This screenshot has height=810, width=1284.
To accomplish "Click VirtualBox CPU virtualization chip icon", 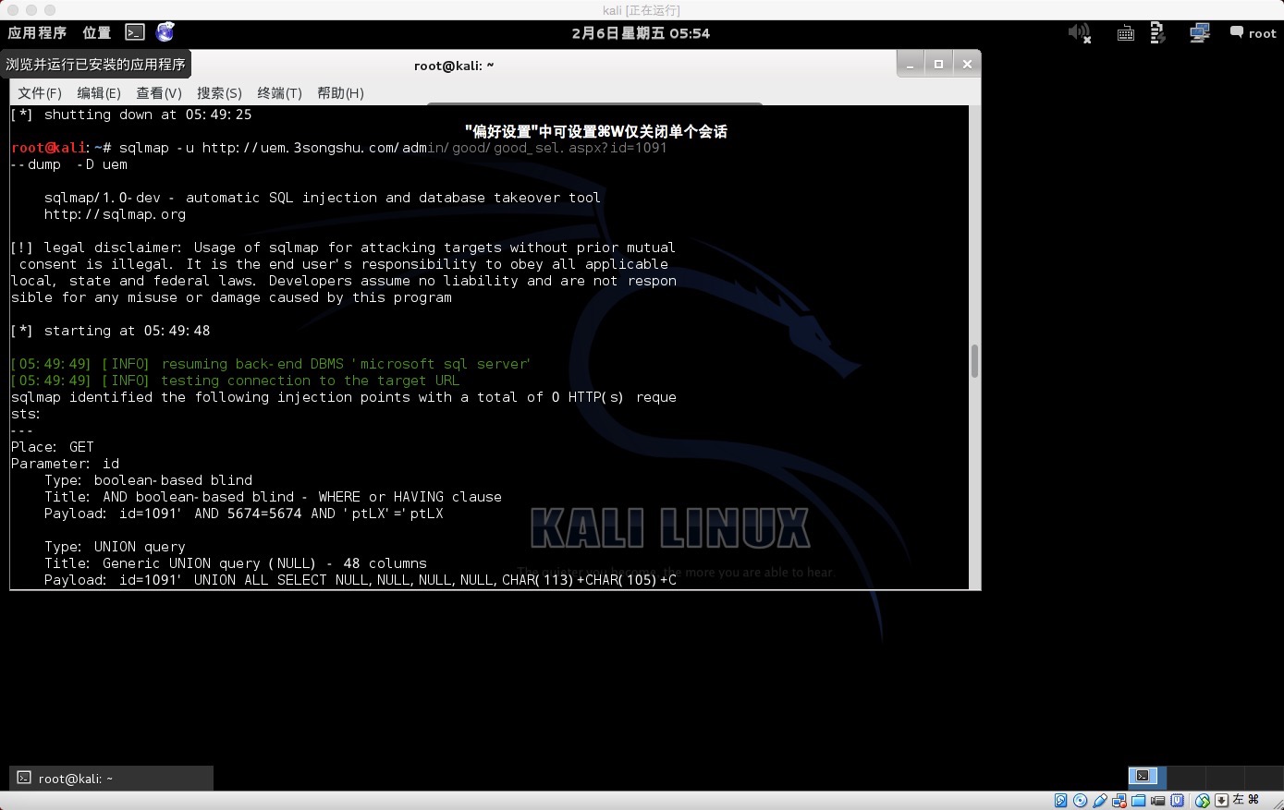I will [1177, 801].
